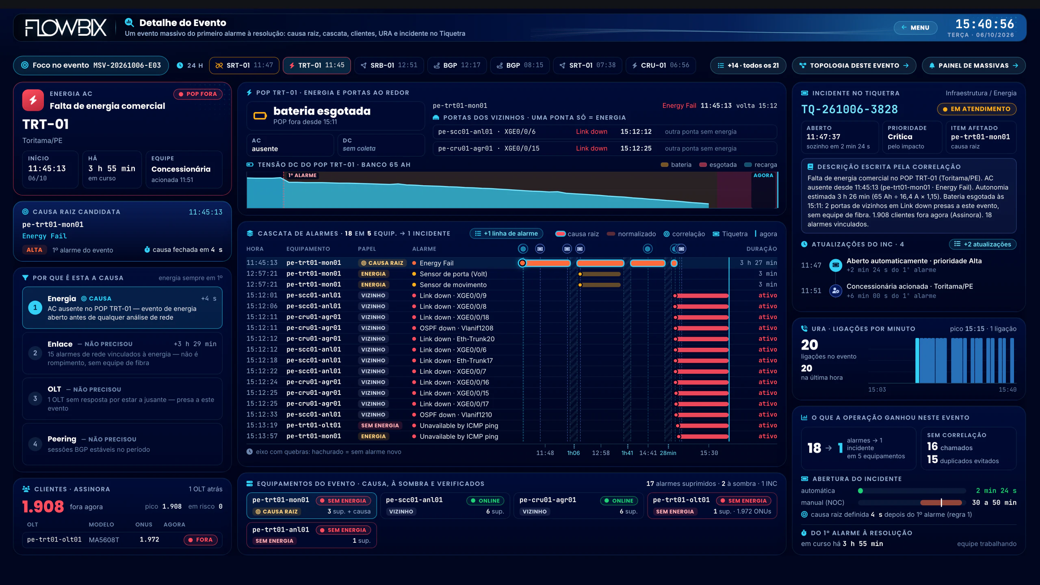Viewport: 1040px width, 585px height.
Task: Expand cause card 2 Enlace
Action: (122, 353)
